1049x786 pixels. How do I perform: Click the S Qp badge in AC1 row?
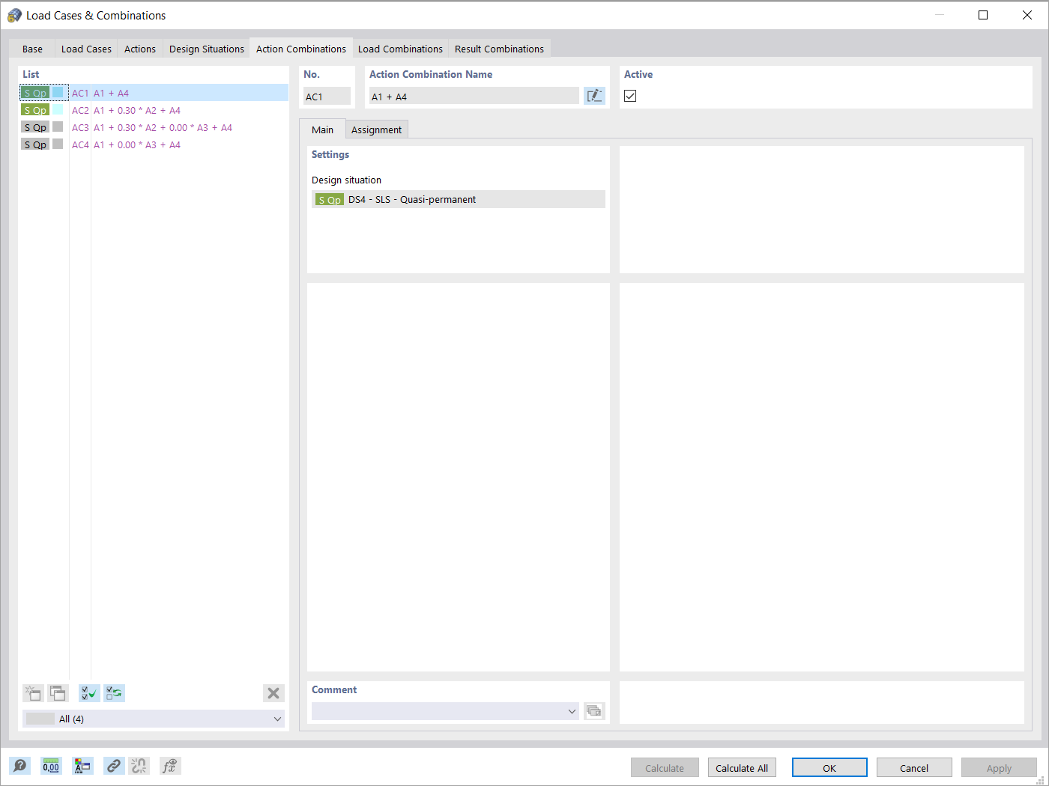[35, 93]
